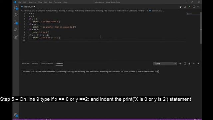Image resolution: width=213 pixels, height=120 pixels.
Task: Click 'Video 14' breadcrumb segment
Action: click(143, 11)
